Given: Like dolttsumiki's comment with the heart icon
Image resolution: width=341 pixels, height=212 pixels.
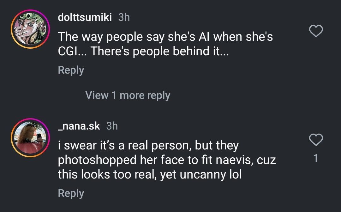Looking at the screenshot, I should [x=315, y=31].
